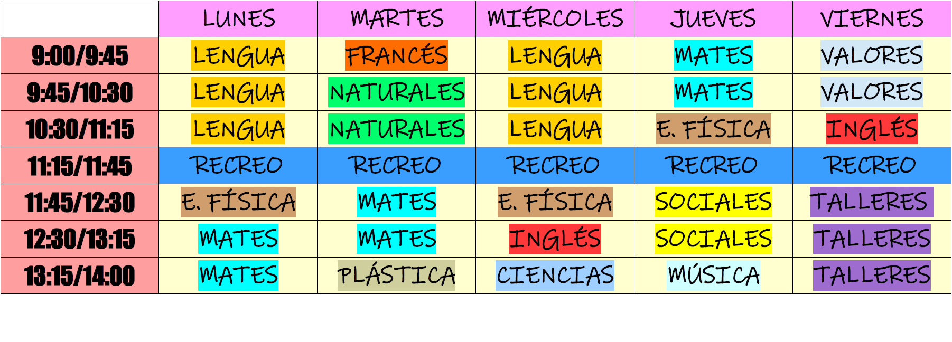
Task: Select the LUNES column header
Action: 238,19
